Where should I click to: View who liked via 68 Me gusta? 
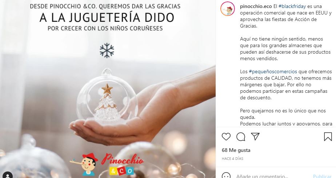[236, 150]
